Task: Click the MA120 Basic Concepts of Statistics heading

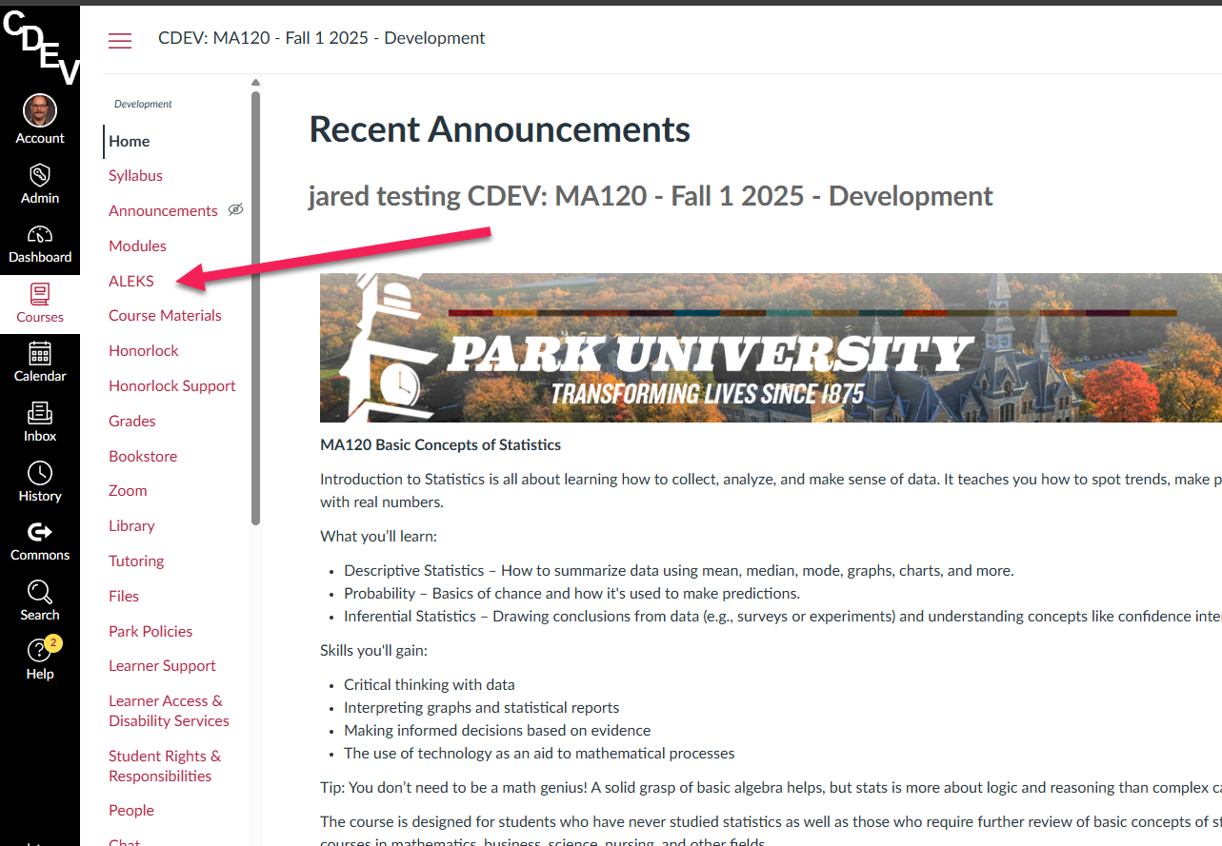Action: click(440, 444)
